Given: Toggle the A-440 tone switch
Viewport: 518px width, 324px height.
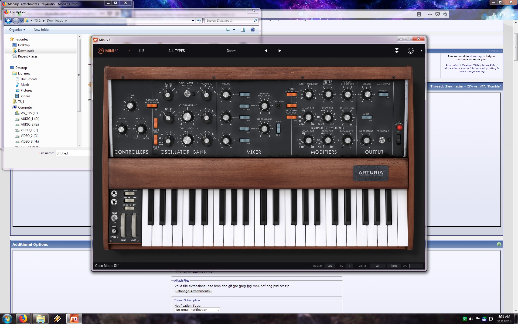Looking at the screenshot, I should click(x=367, y=117).
